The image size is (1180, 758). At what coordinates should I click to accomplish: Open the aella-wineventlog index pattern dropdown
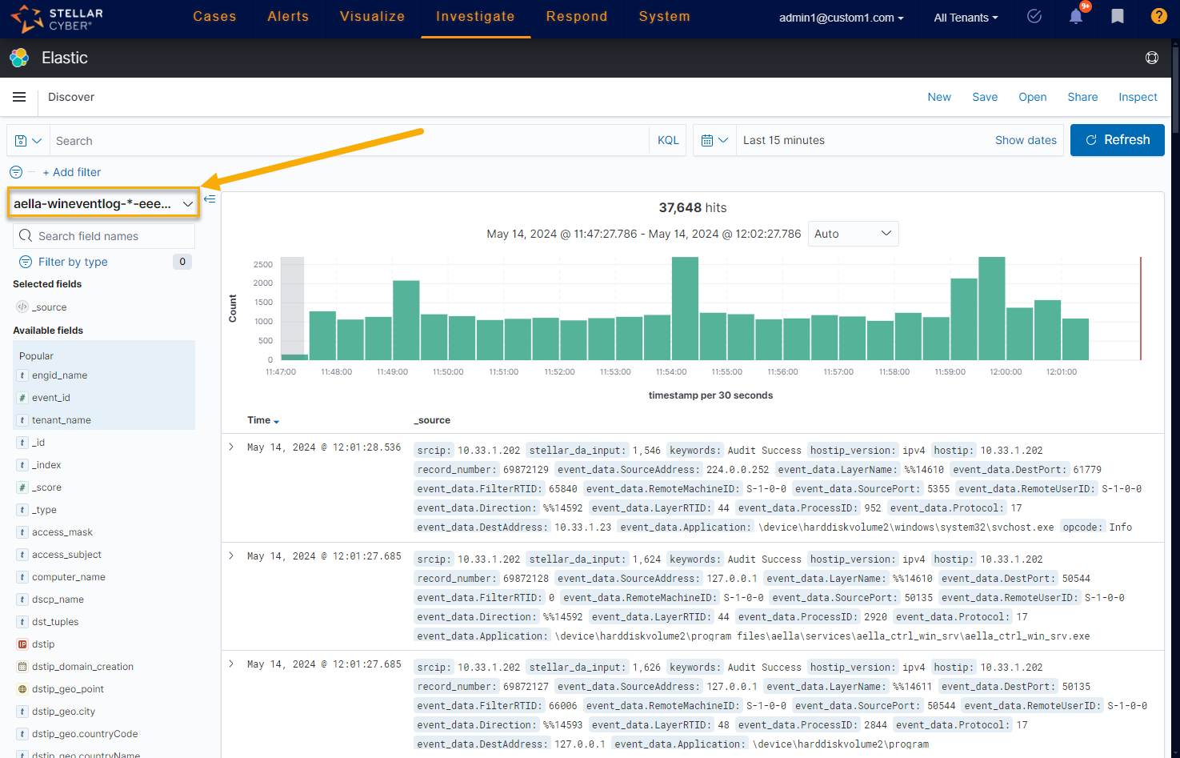pos(103,203)
